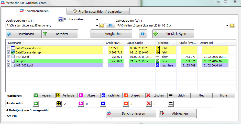Check the DateiCommander.exe checkbox
The image size is (241, 124).
coord(9,48)
